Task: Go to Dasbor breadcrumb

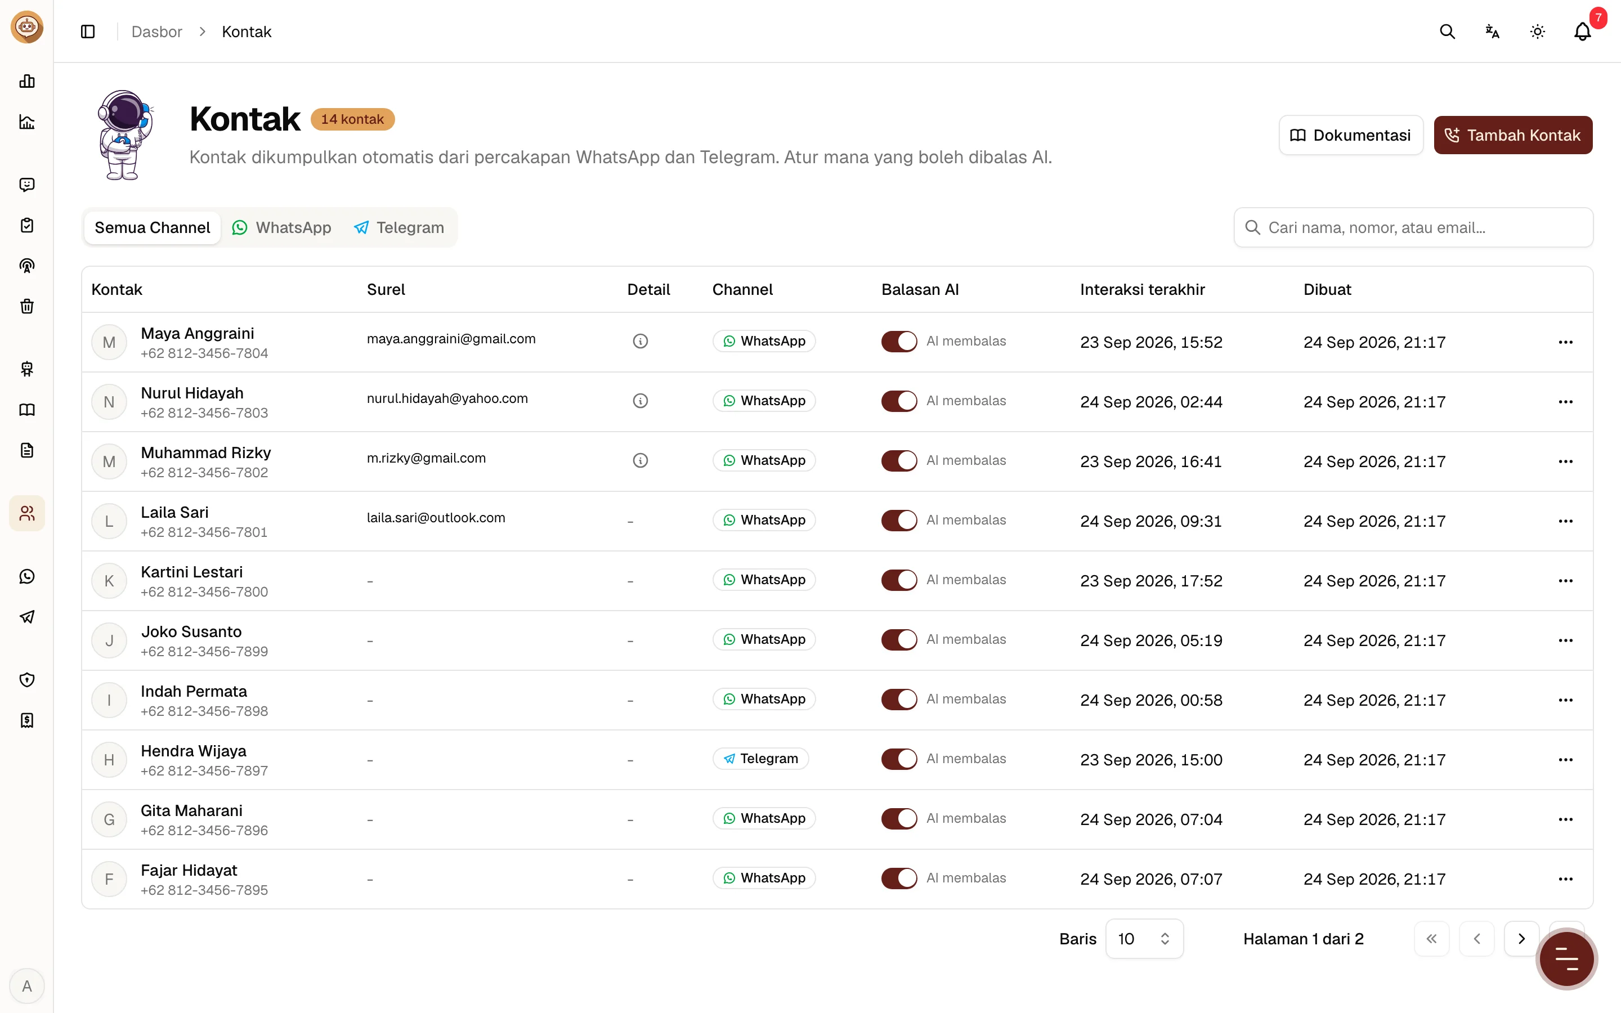Action: (x=156, y=32)
